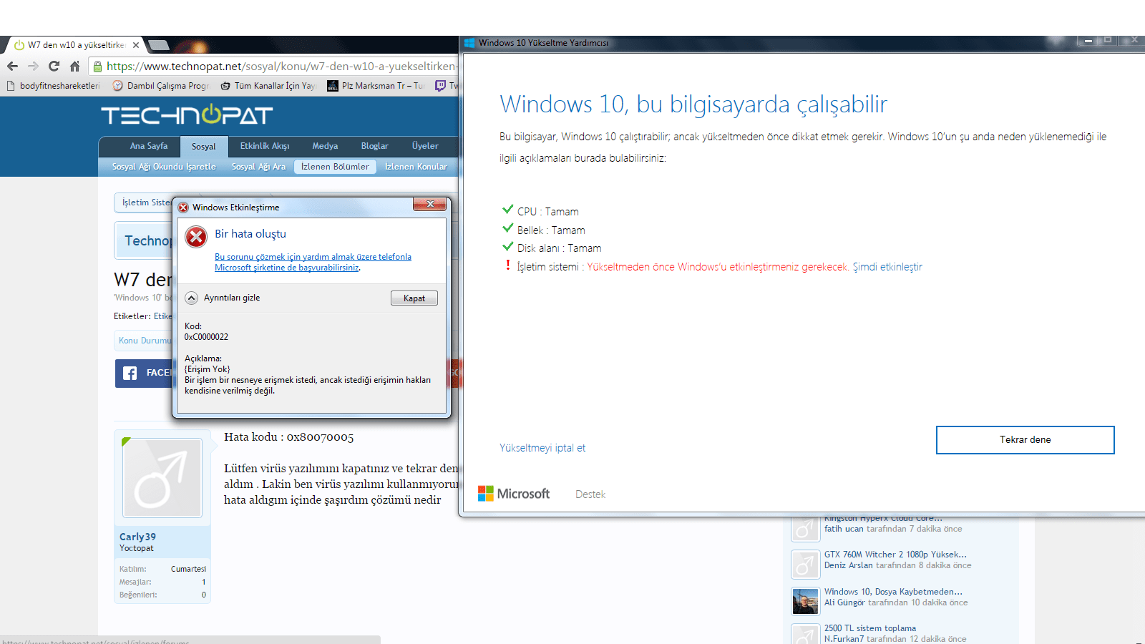1145x644 pixels.
Task: Click the green padlock in address bar
Action: (97, 66)
